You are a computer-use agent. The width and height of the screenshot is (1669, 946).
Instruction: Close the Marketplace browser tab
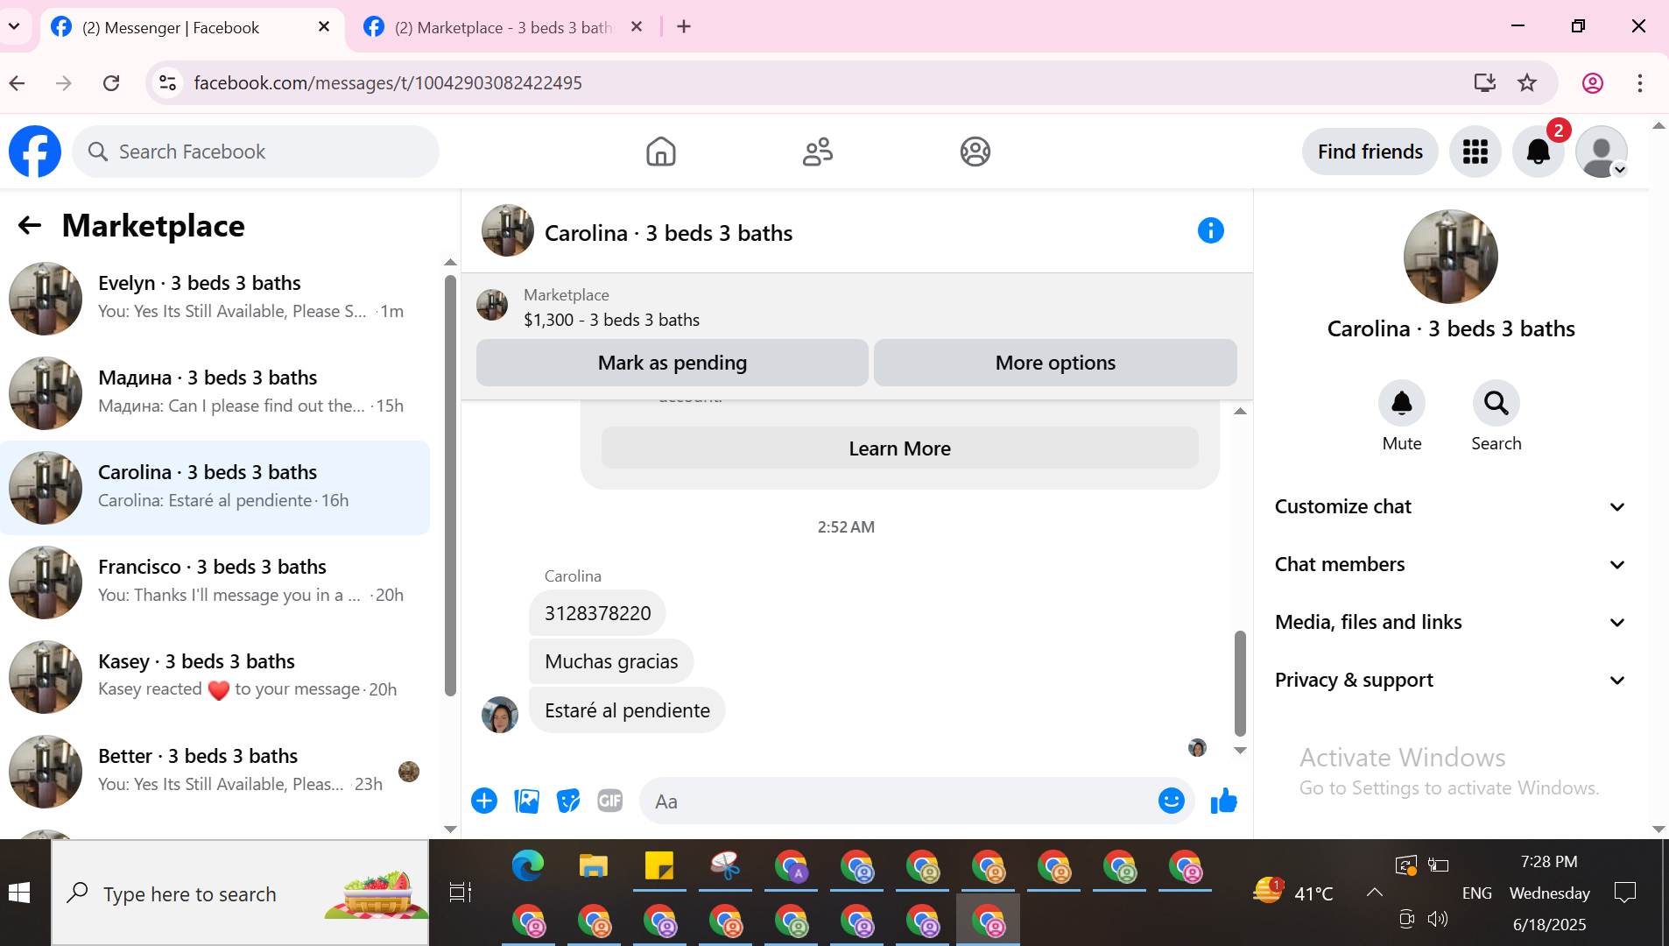637,27
